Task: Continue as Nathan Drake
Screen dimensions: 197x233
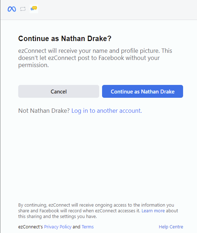Action: pos(142,91)
